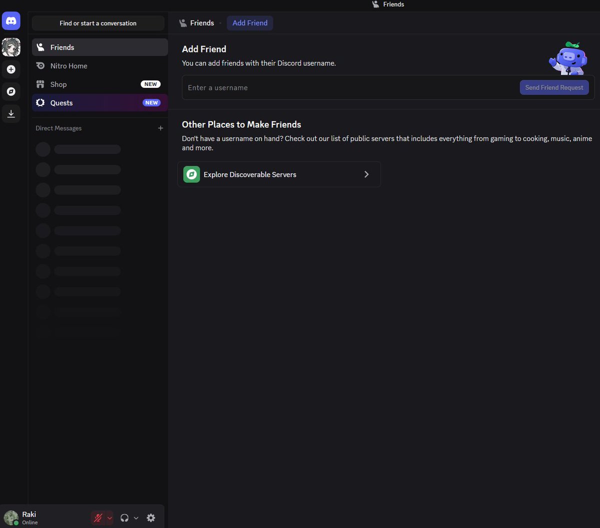Click the Shop storefront icon
This screenshot has height=528, width=600.
click(40, 84)
